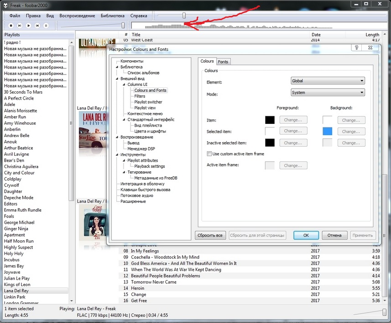Close the Colours and Fonts settings dialog
391x323 pixels.
click(370, 48)
